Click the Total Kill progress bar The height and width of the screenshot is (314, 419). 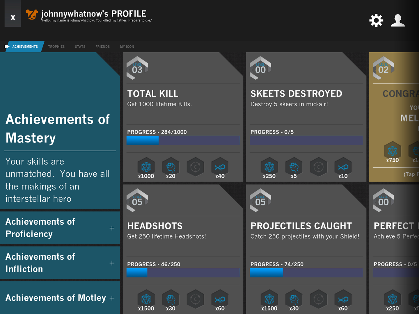pos(183,140)
